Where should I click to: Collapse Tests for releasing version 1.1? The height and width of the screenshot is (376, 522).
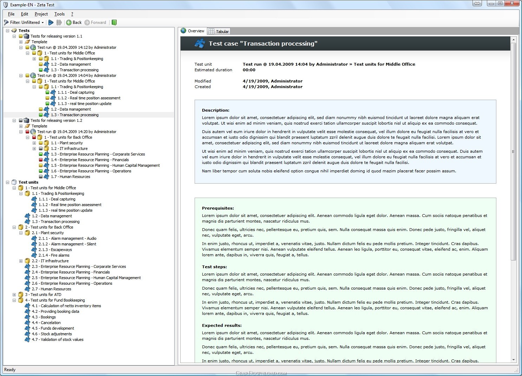(14, 36)
